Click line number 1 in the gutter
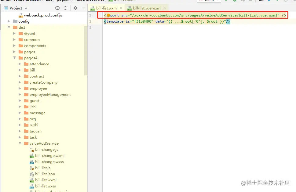The width and height of the screenshot is (296, 192). (90, 15)
